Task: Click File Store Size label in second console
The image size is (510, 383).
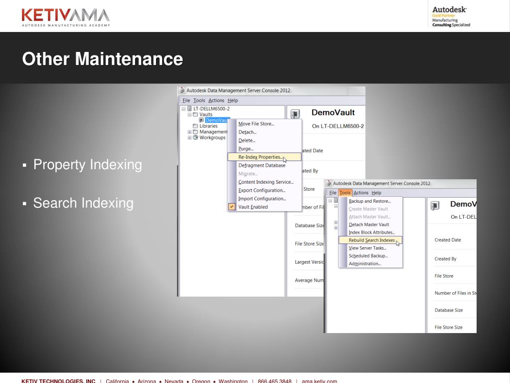Action: tap(449, 327)
